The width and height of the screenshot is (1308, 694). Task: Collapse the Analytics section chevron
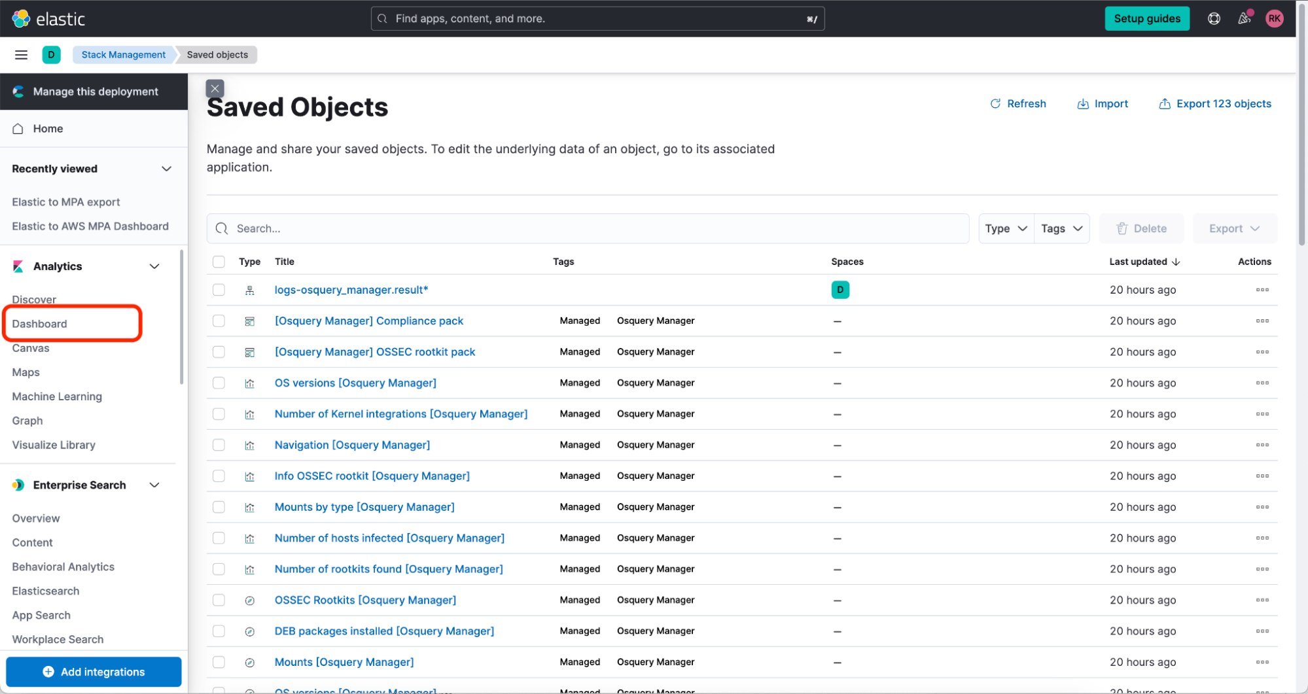coord(154,266)
